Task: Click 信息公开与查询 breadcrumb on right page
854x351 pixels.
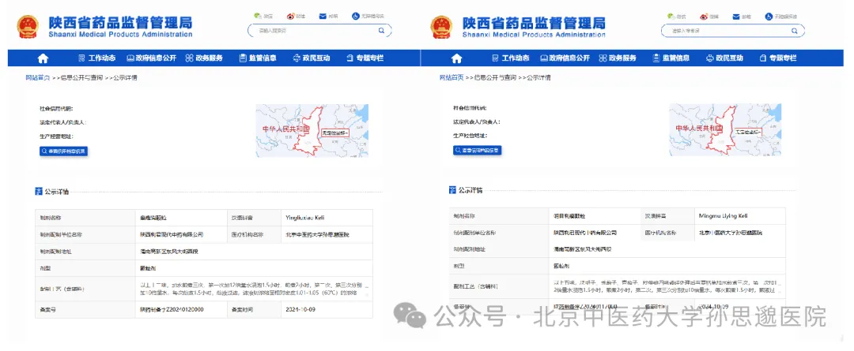Action: (x=494, y=78)
